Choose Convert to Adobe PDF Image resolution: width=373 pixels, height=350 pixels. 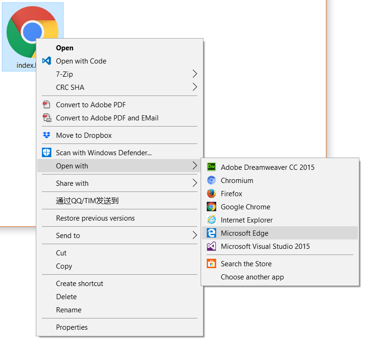(120, 105)
